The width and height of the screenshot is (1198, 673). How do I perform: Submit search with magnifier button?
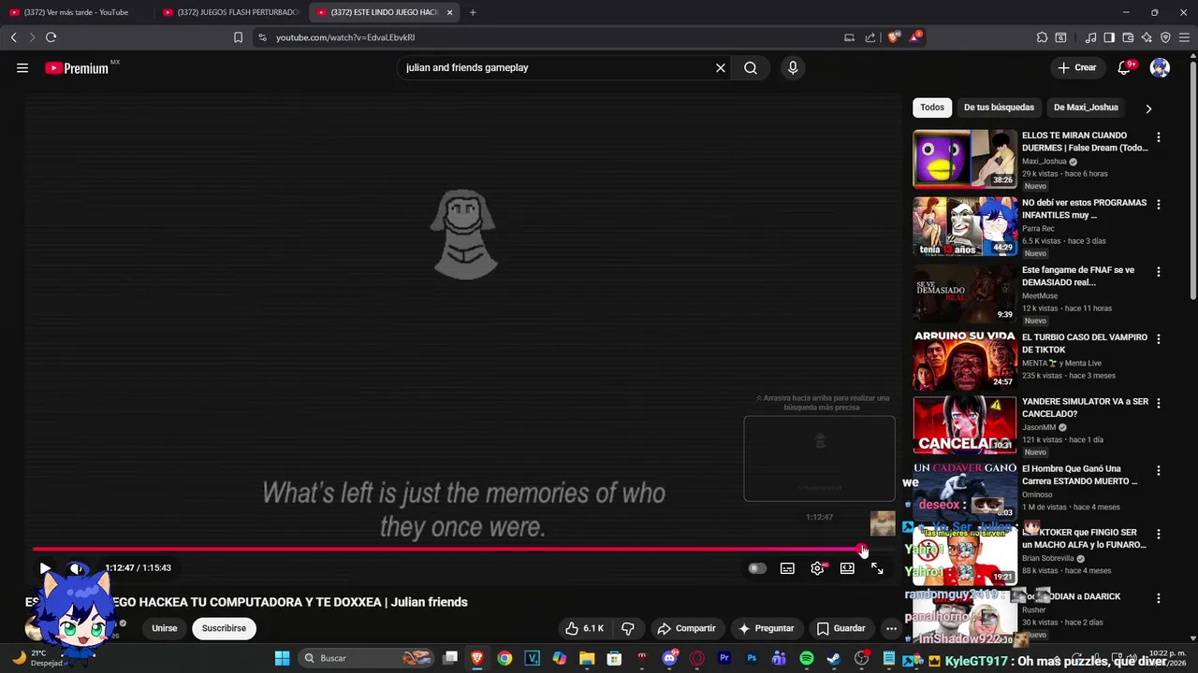point(751,67)
